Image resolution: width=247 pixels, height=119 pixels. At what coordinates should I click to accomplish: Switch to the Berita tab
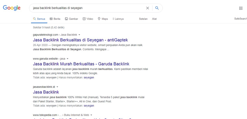[x=55, y=19]
